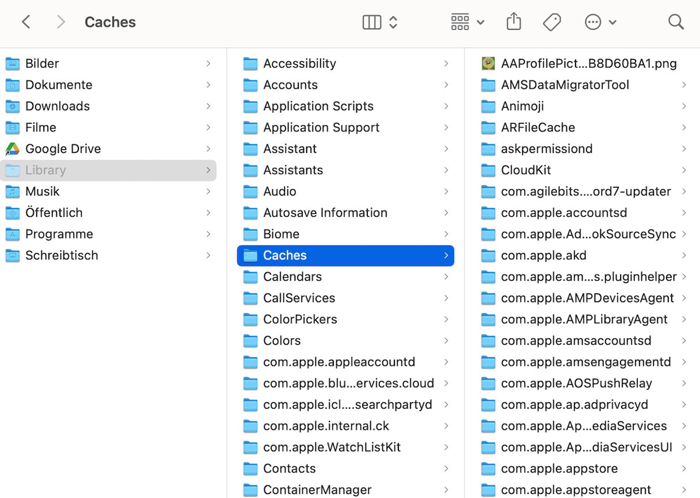Expand the Caches row chevron
700x498 pixels.
click(x=446, y=255)
